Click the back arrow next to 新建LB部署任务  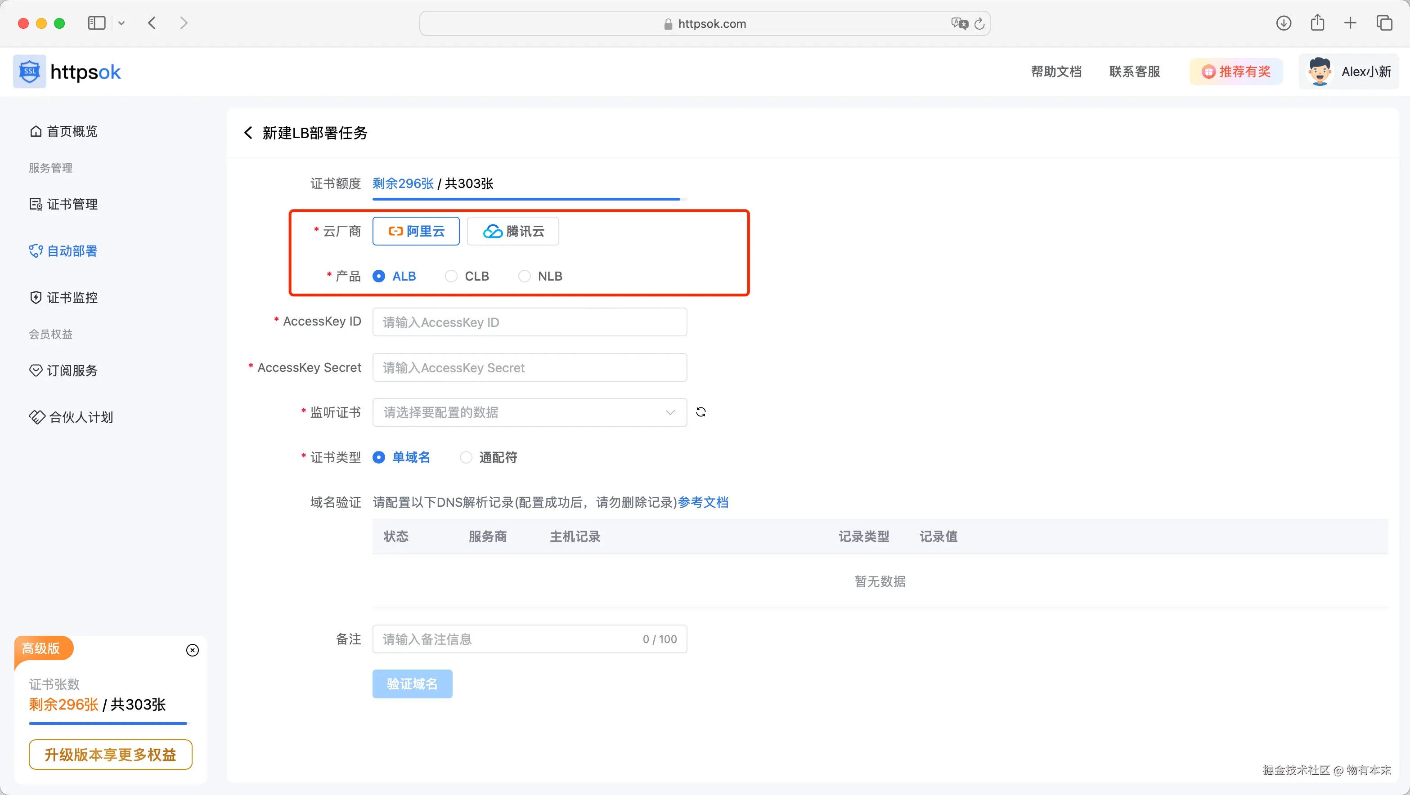tap(248, 133)
